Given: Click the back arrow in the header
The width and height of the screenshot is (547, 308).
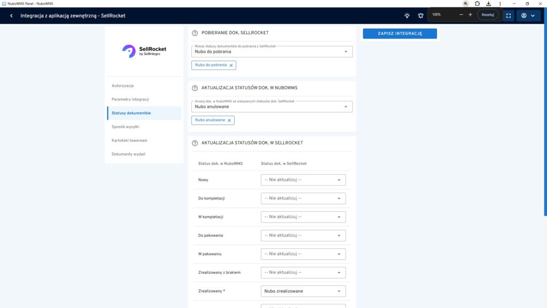Looking at the screenshot, I should [11, 16].
